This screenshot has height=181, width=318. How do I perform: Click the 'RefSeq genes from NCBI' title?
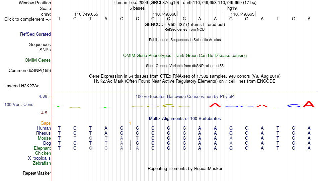pyautogui.click(x=185, y=29)
